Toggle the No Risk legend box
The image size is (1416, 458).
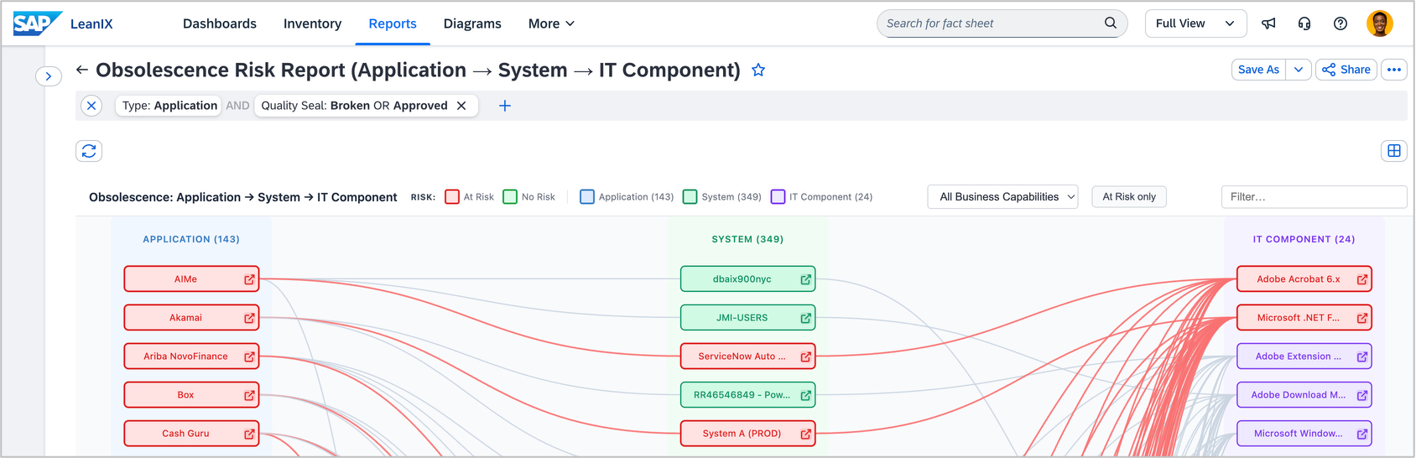point(510,196)
